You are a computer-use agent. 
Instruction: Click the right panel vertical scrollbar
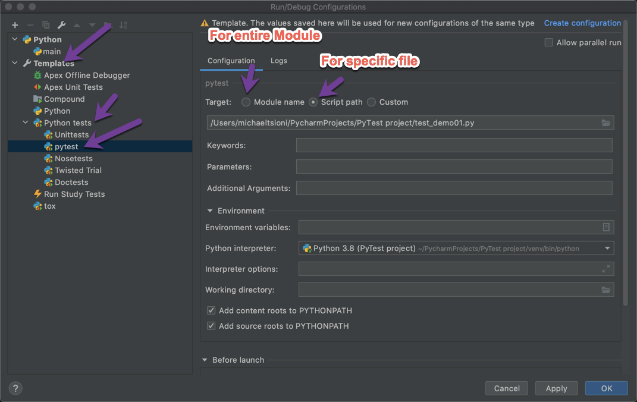pos(626,162)
